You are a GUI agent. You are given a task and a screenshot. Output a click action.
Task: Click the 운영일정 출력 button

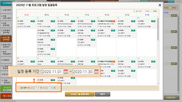tap(171, 98)
